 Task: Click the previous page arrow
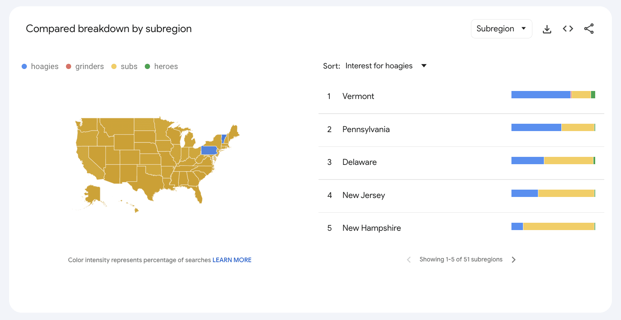click(x=409, y=259)
